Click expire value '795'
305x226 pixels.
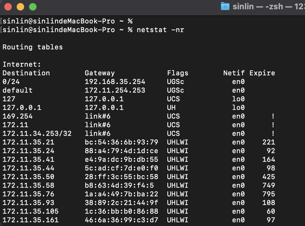point(268,194)
